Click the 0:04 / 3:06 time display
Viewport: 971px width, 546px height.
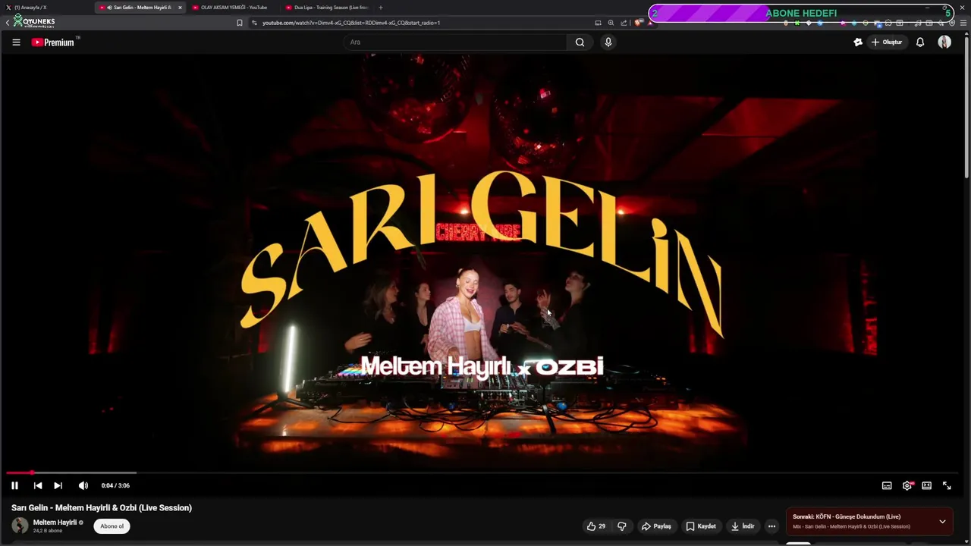tap(115, 485)
